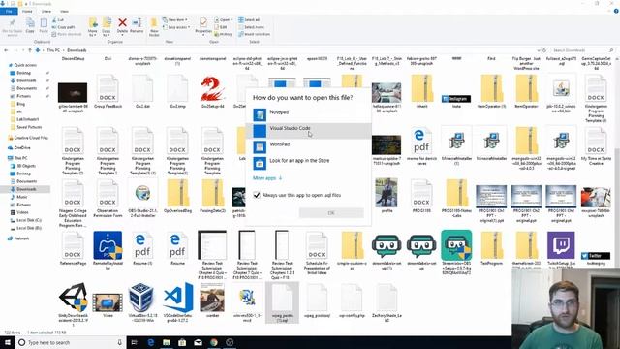
Task: Pick WordPad from the app list
Action: click(308, 146)
